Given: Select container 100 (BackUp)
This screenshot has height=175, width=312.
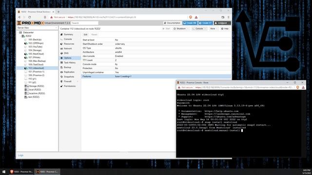Looking at the screenshot, I should (x=35, y=40).
